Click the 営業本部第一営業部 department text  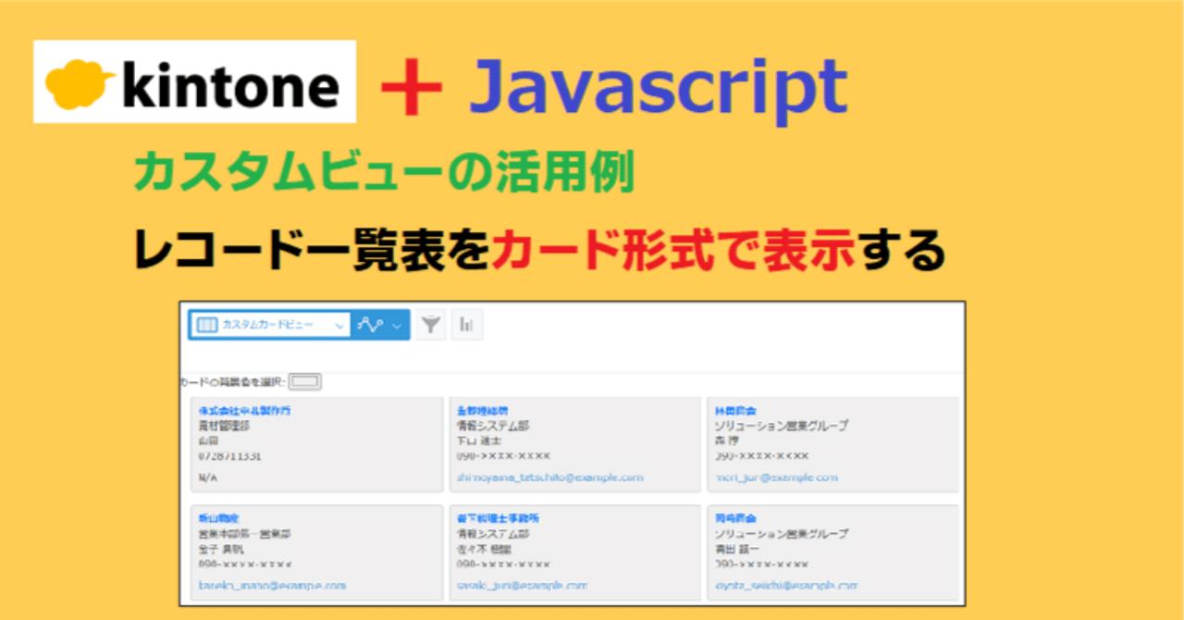point(245,534)
